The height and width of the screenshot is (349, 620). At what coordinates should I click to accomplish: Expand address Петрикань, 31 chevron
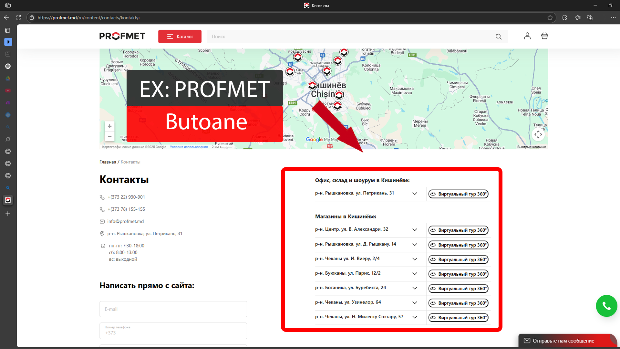coord(415,194)
